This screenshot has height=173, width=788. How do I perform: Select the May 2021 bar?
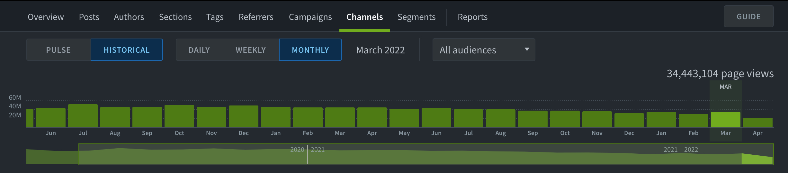[x=404, y=118]
